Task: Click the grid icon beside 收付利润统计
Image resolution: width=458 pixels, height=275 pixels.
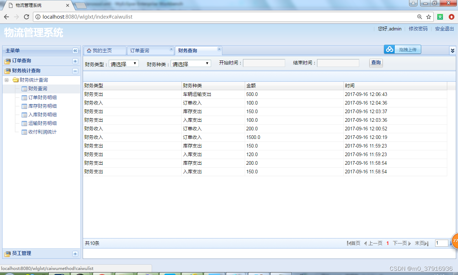Action: point(24,132)
